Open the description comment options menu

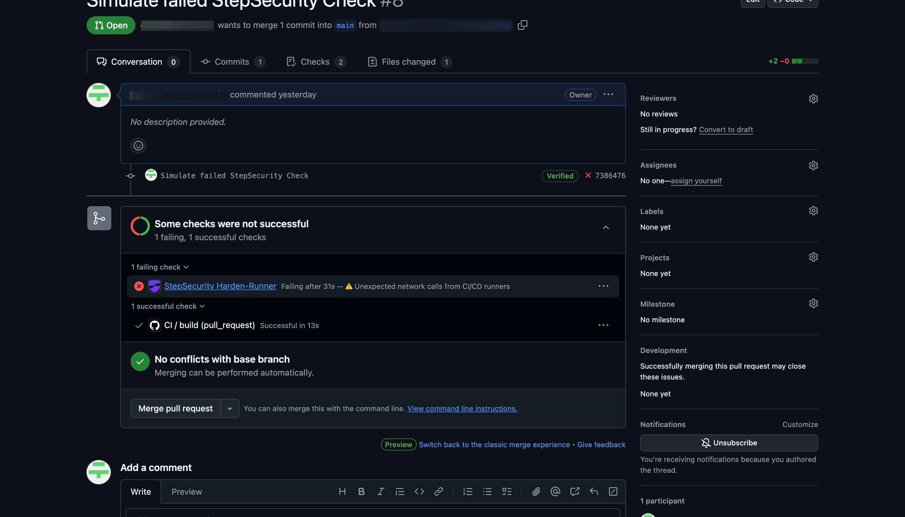(x=608, y=94)
